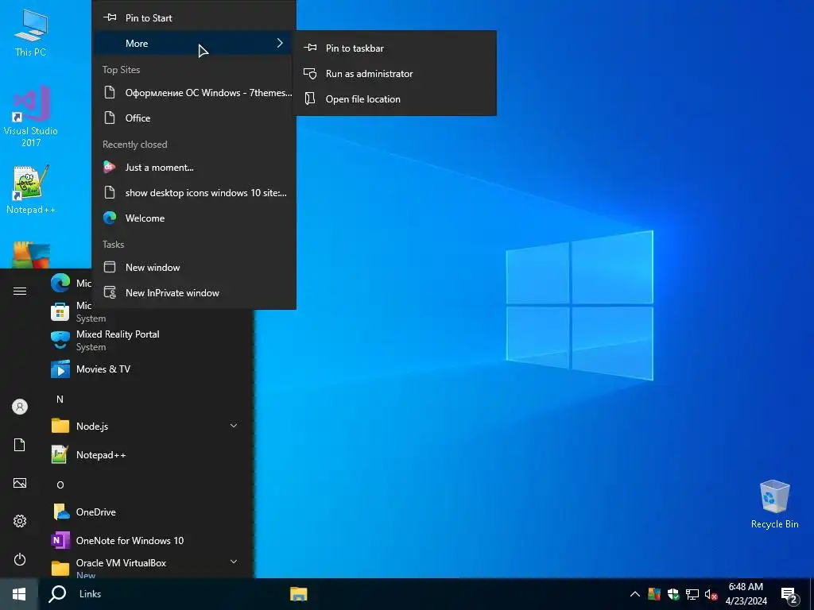This screenshot has width=814, height=610.
Task: Click the More submenu arrow
Action: [280, 43]
